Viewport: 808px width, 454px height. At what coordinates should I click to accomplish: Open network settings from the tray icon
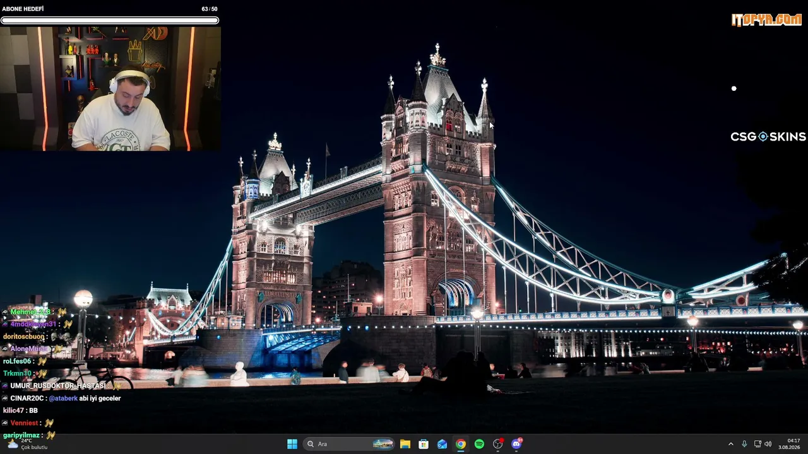tap(757, 444)
